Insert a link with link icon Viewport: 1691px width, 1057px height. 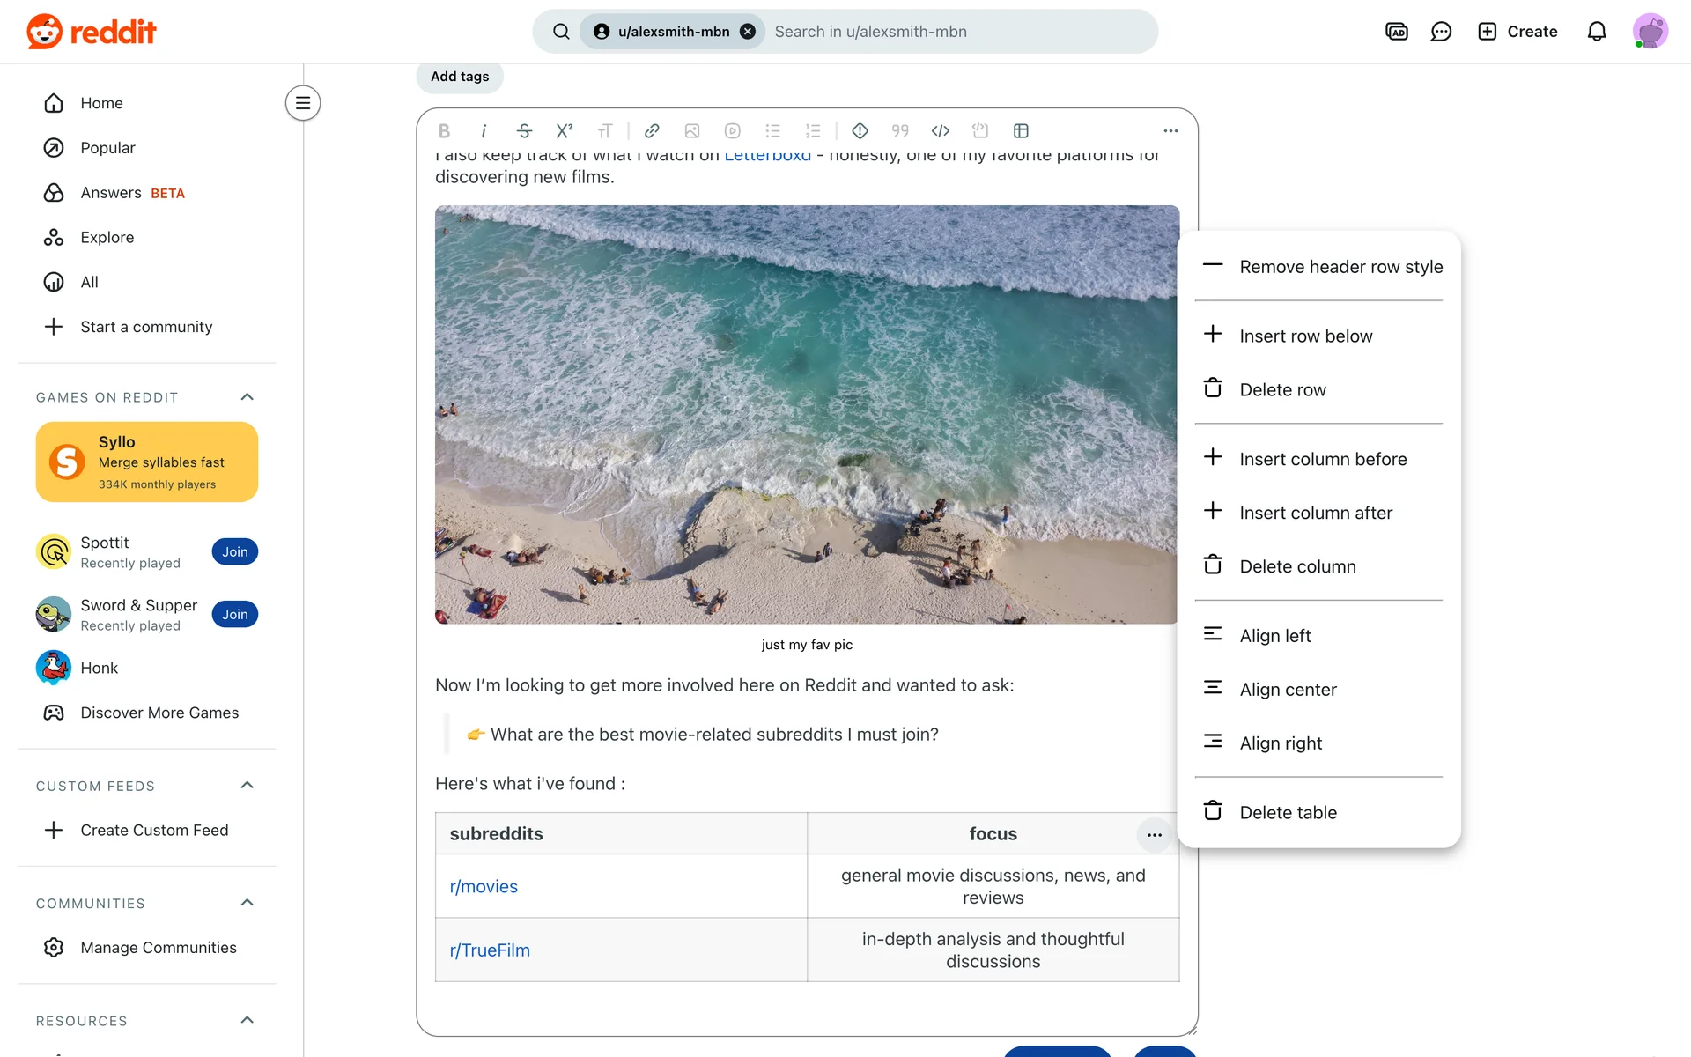tap(652, 131)
